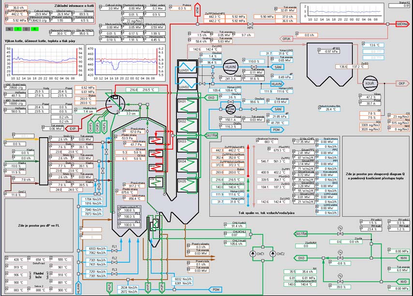Select the FL1 air valve

pos(114,251)
